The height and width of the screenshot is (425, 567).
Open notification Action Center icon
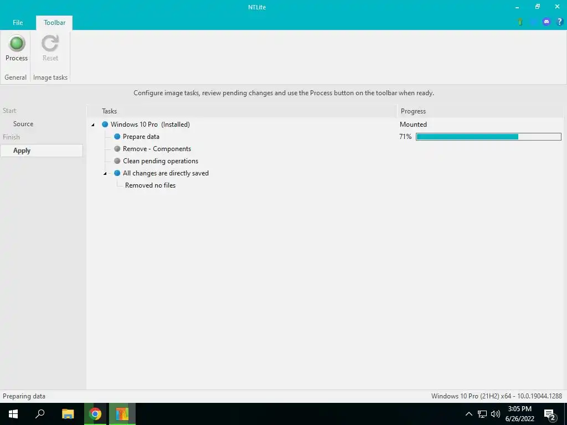point(550,414)
